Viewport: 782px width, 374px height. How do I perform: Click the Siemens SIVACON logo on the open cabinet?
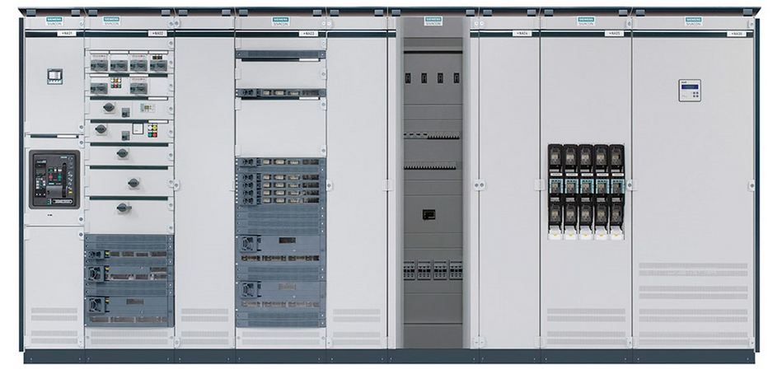coord(433,21)
